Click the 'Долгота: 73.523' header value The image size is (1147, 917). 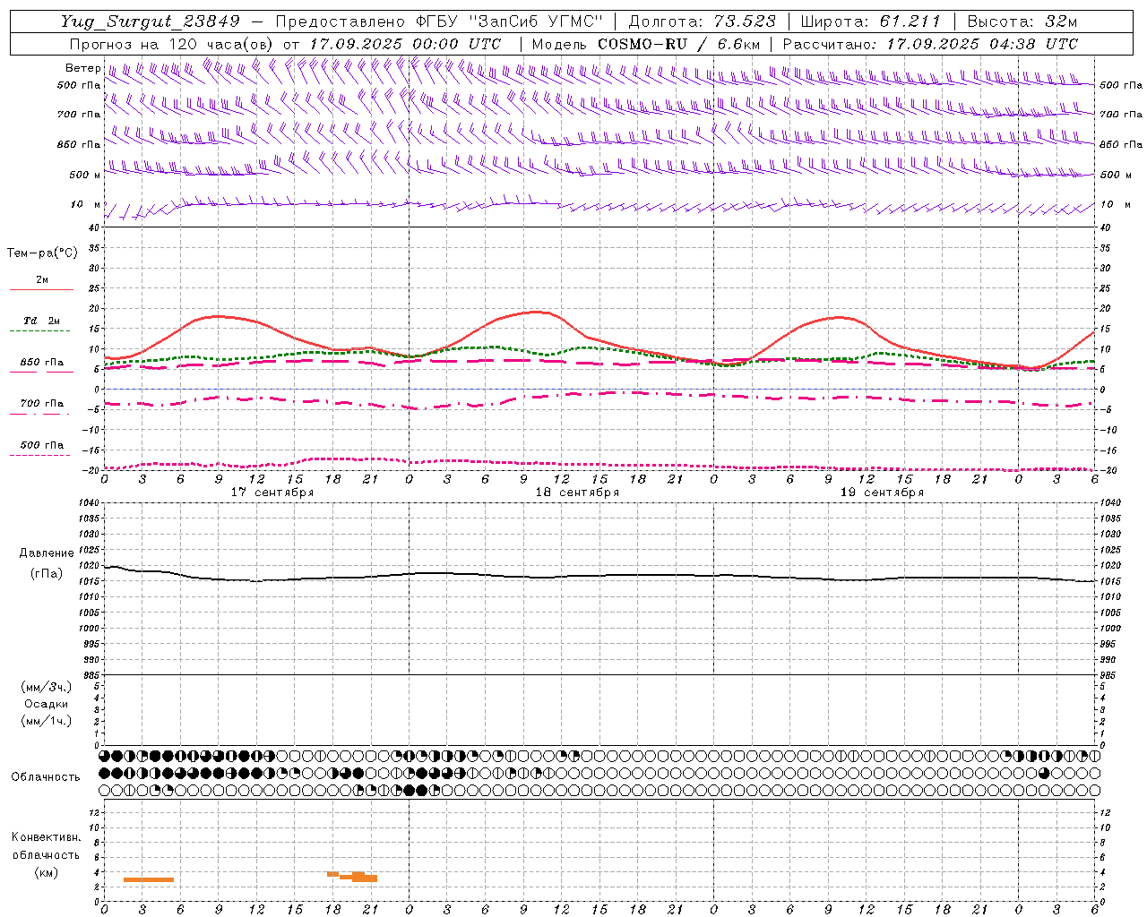click(703, 21)
